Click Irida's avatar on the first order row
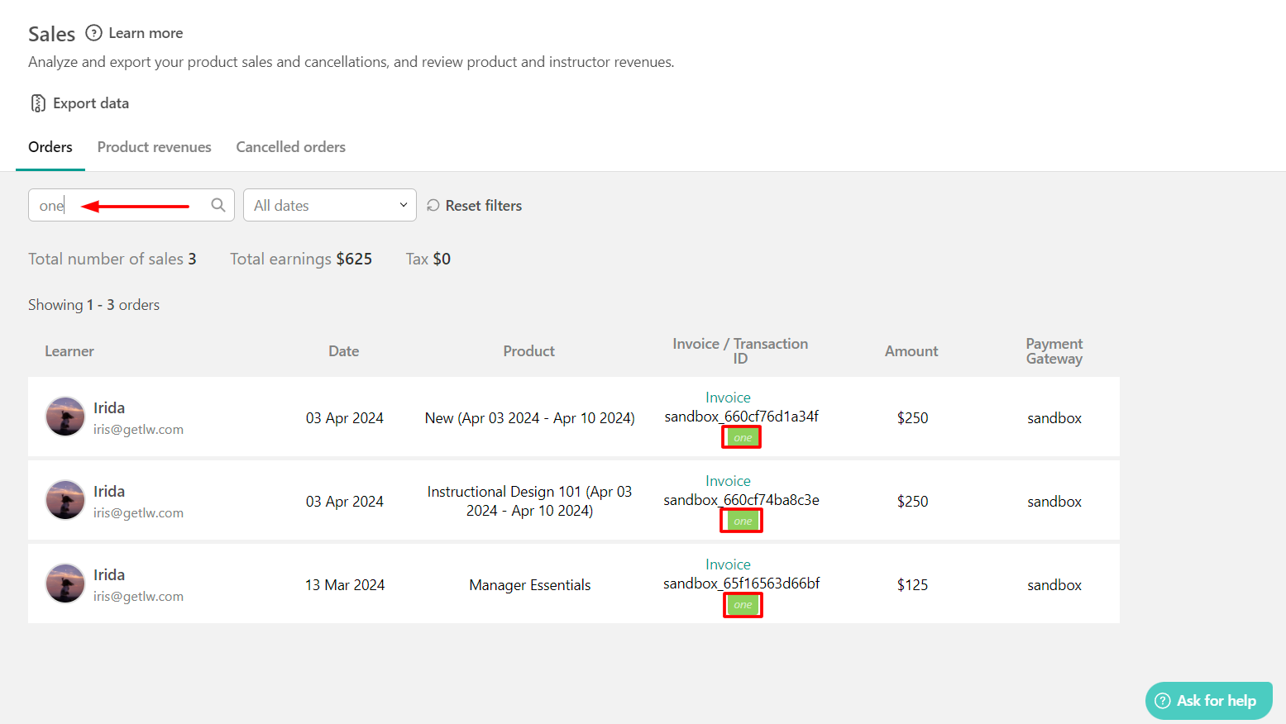 [x=65, y=417]
